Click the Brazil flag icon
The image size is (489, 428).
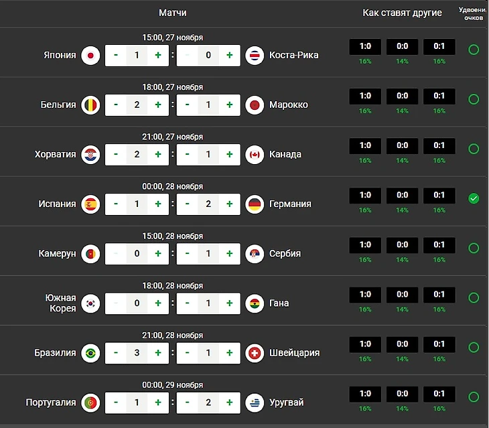coord(91,352)
